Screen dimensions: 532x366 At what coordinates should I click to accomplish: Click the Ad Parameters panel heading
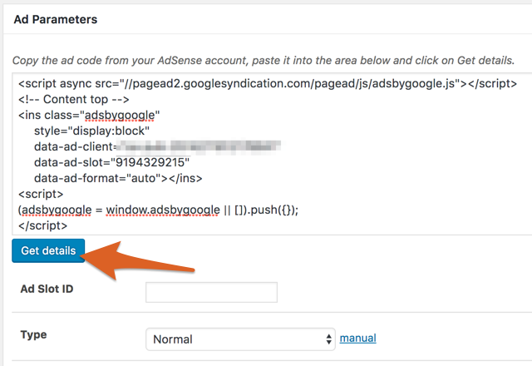[56, 18]
